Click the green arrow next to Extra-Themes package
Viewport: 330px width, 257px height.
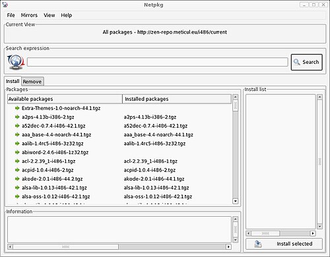(x=17, y=108)
